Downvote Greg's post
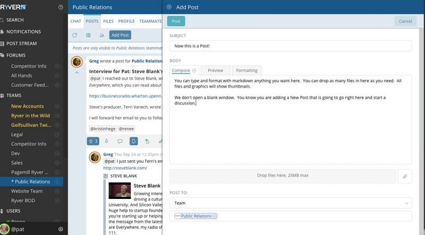425x235 pixels. coord(107,141)
